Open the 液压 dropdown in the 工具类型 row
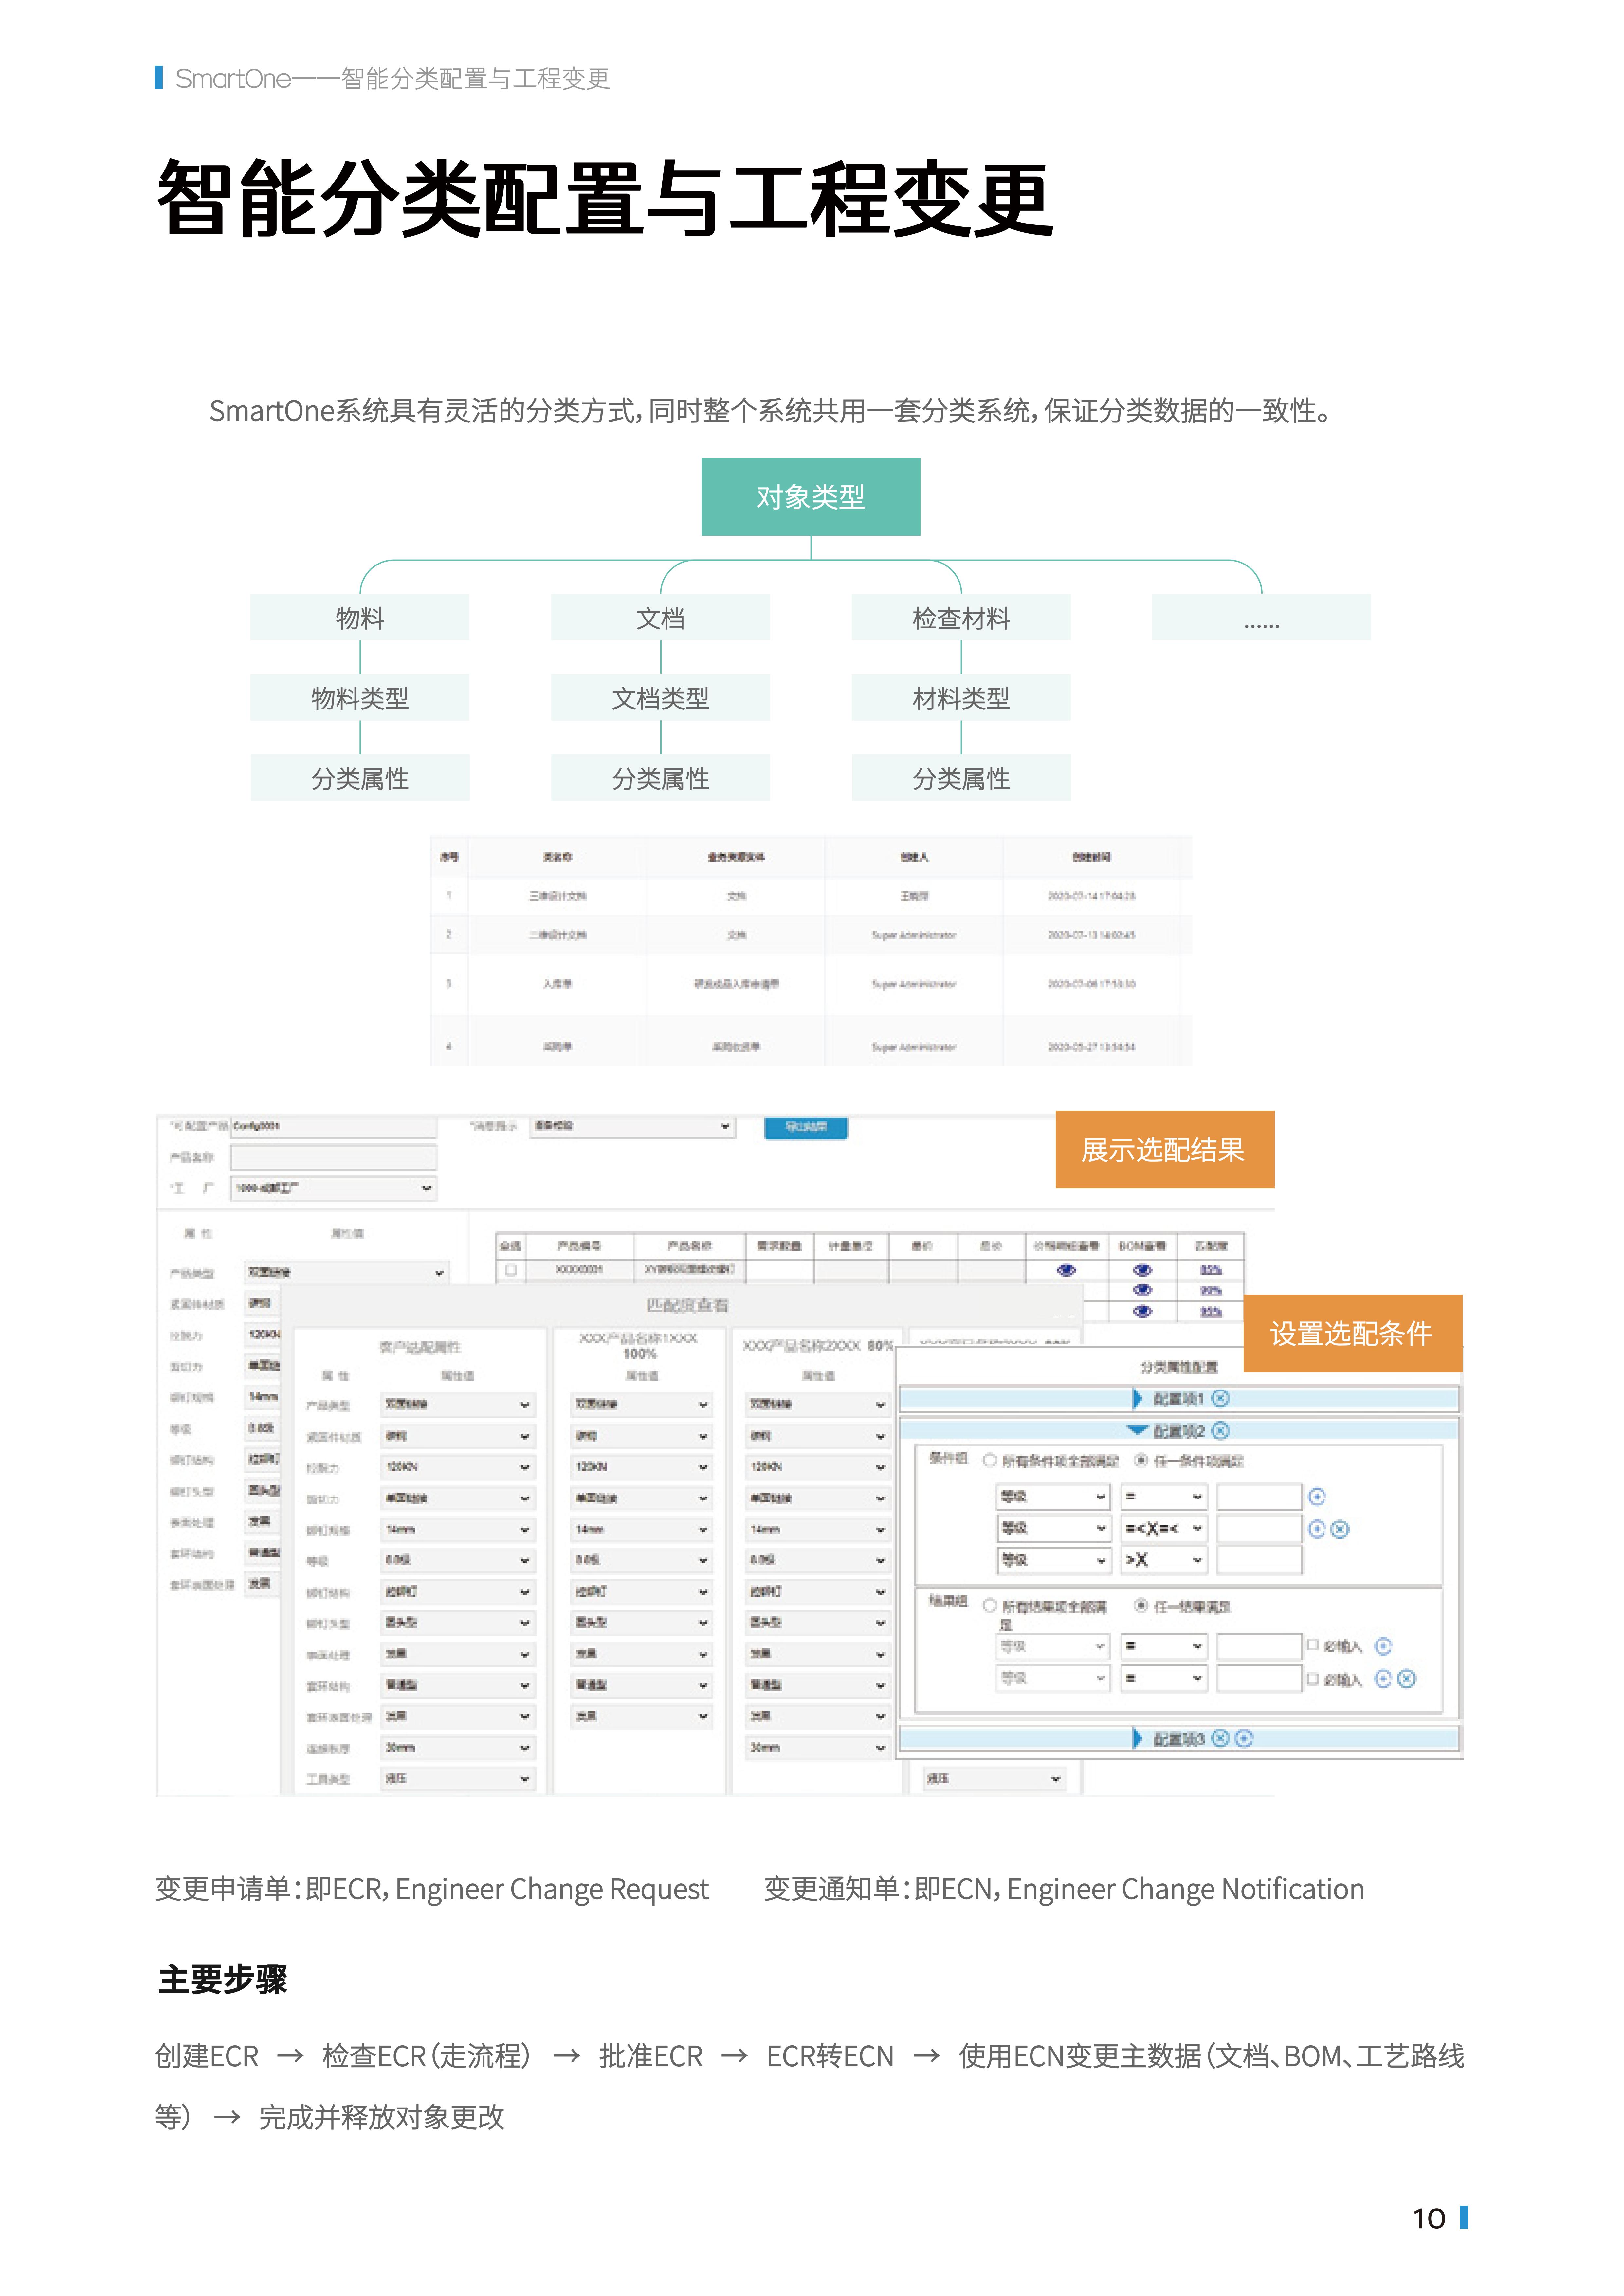The height and width of the screenshot is (2296, 1624). pyautogui.click(x=457, y=1779)
